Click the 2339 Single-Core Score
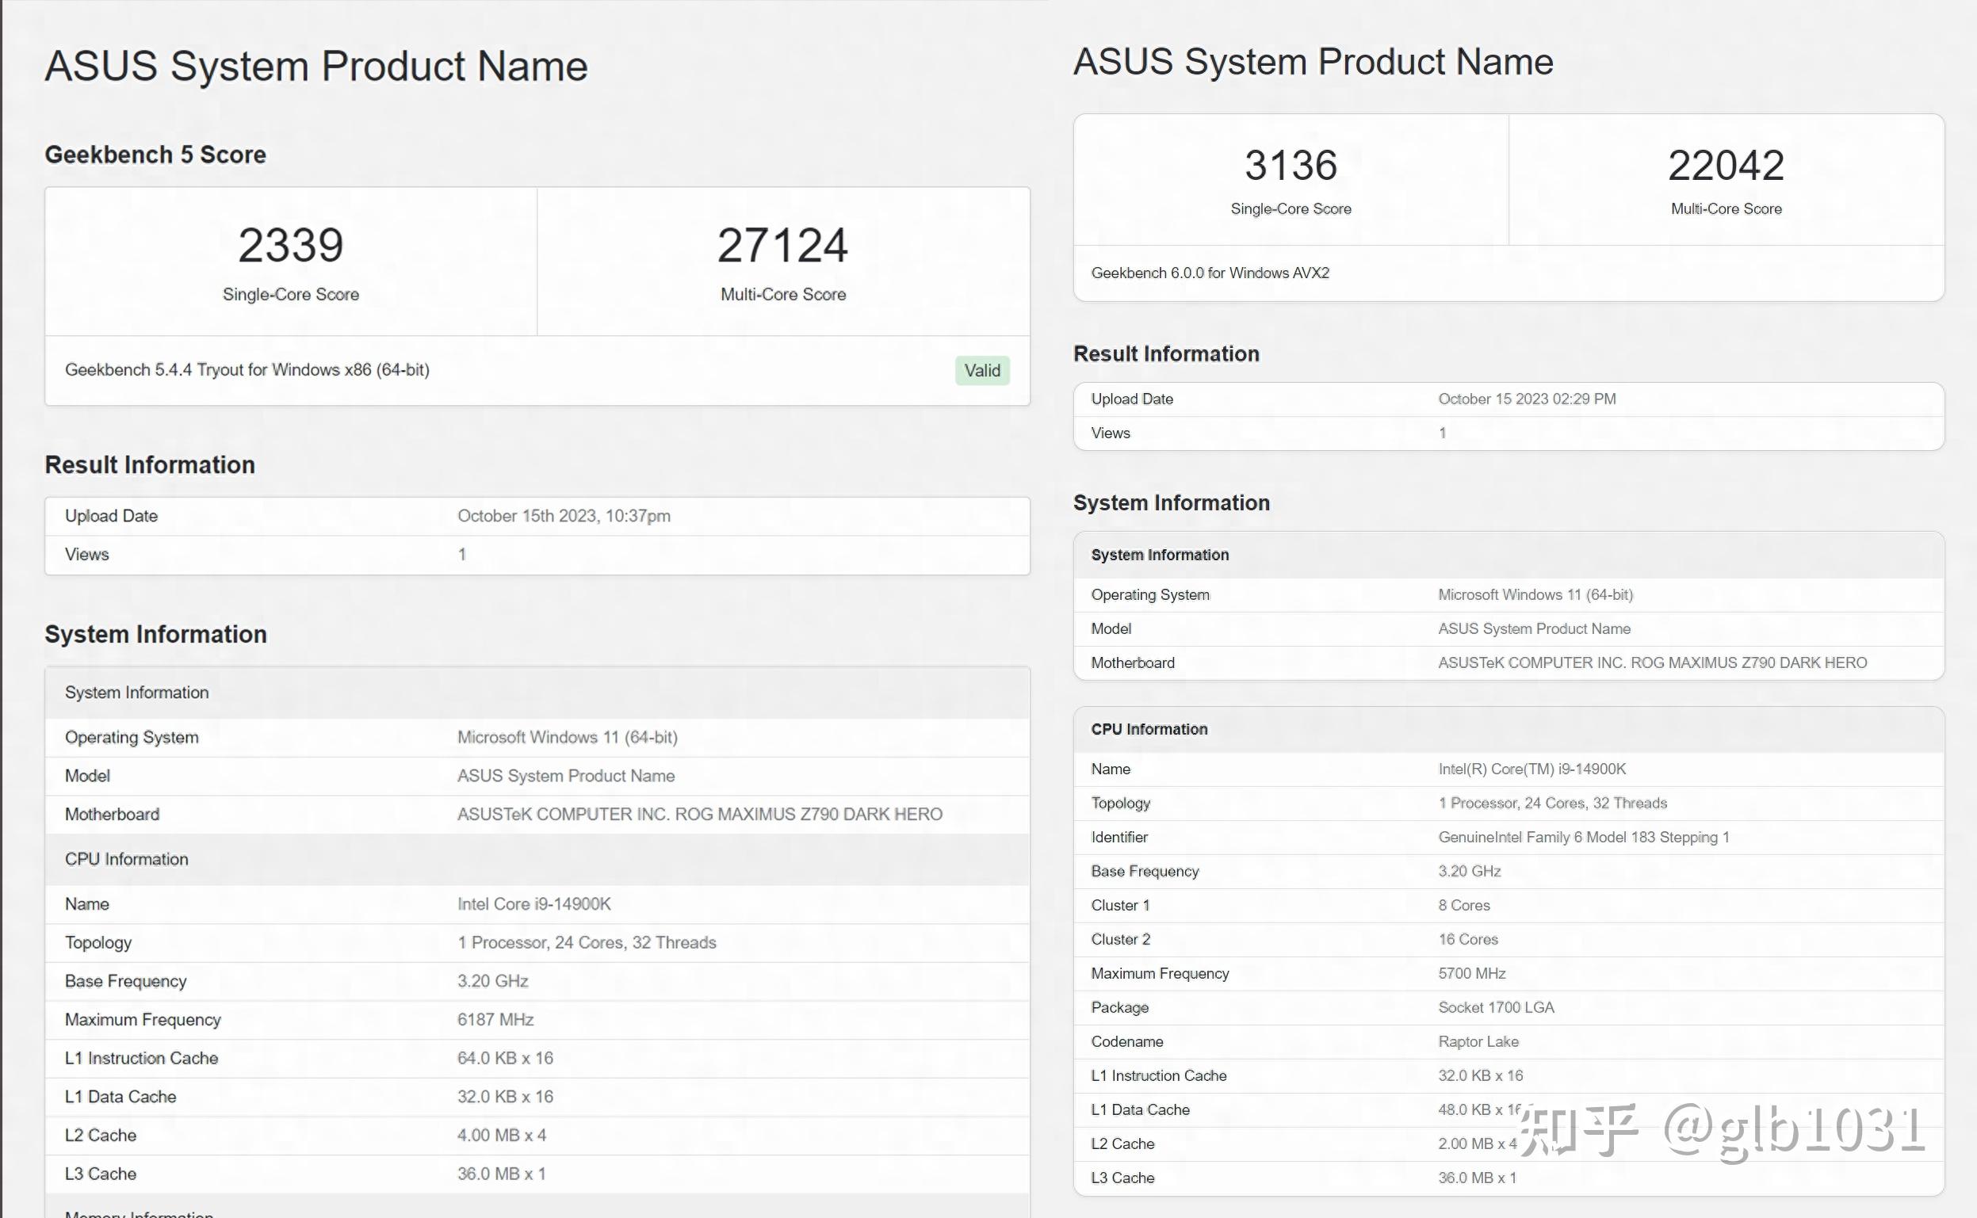The height and width of the screenshot is (1218, 1977). pyautogui.click(x=290, y=246)
